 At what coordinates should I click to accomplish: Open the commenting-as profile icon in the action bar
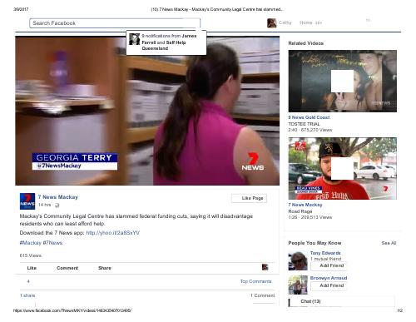pyautogui.click(x=265, y=267)
